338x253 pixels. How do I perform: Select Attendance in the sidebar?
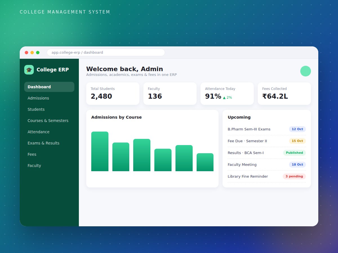point(49,132)
